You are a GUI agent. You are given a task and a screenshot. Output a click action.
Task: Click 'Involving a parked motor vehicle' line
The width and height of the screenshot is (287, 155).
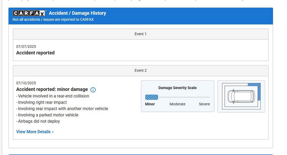coord(47,115)
